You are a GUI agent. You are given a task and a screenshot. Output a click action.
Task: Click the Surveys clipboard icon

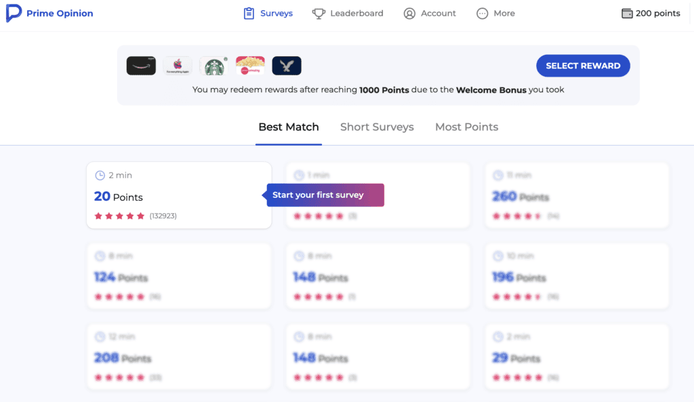pyautogui.click(x=249, y=14)
